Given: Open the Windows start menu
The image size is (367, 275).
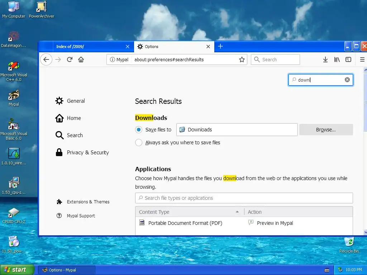Looking at the screenshot, I should point(17,270).
